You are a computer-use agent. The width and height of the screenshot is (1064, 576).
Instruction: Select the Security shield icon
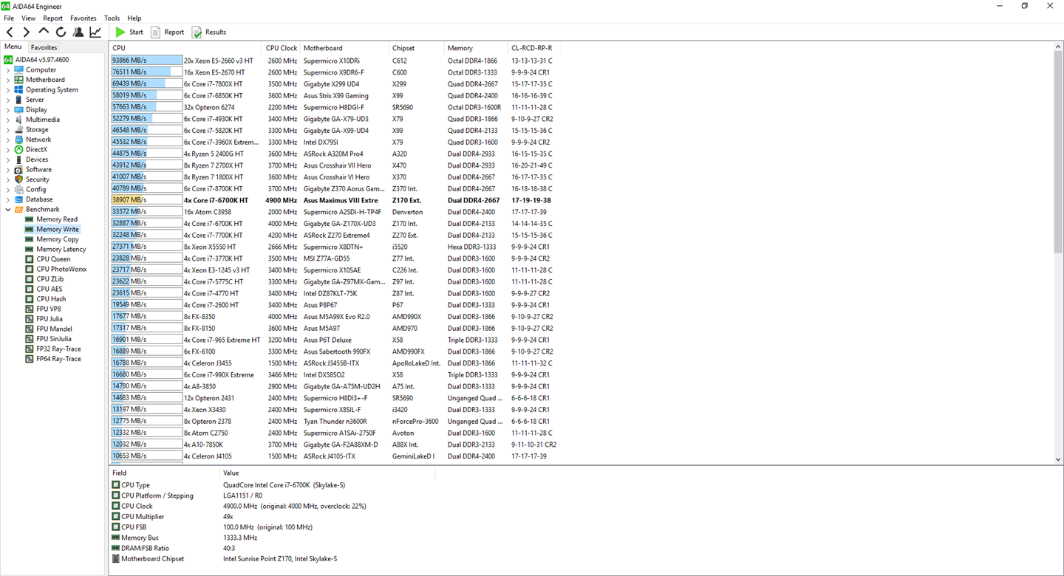(19, 179)
